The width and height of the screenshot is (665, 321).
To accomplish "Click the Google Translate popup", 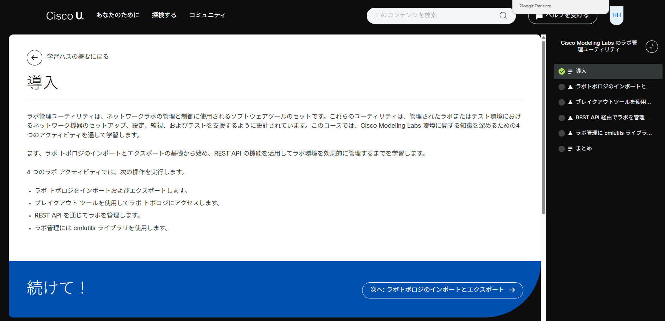I will click(x=560, y=6).
